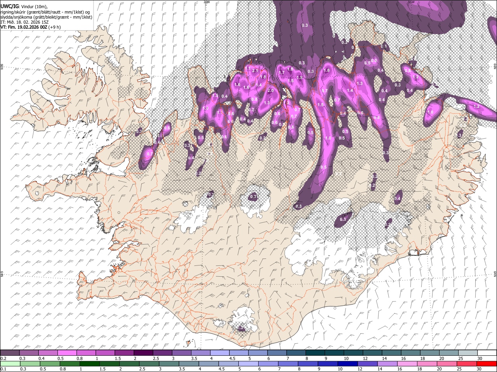The height and width of the screenshot is (372, 497).
Task: Click the '1.7' precipitation value on the map
Action: tap(282, 72)
